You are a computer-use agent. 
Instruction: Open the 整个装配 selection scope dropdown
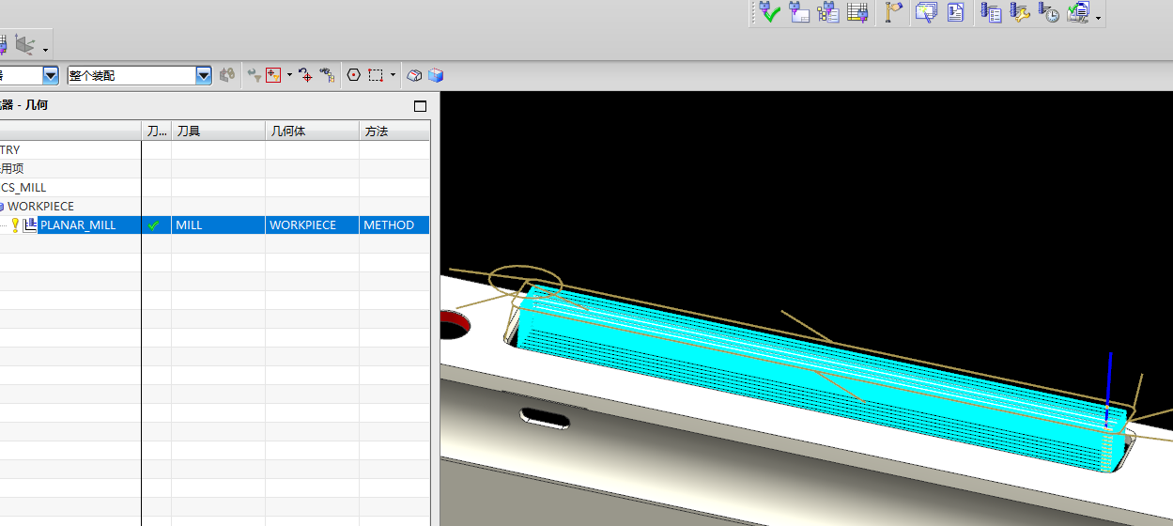click(204, 75)
